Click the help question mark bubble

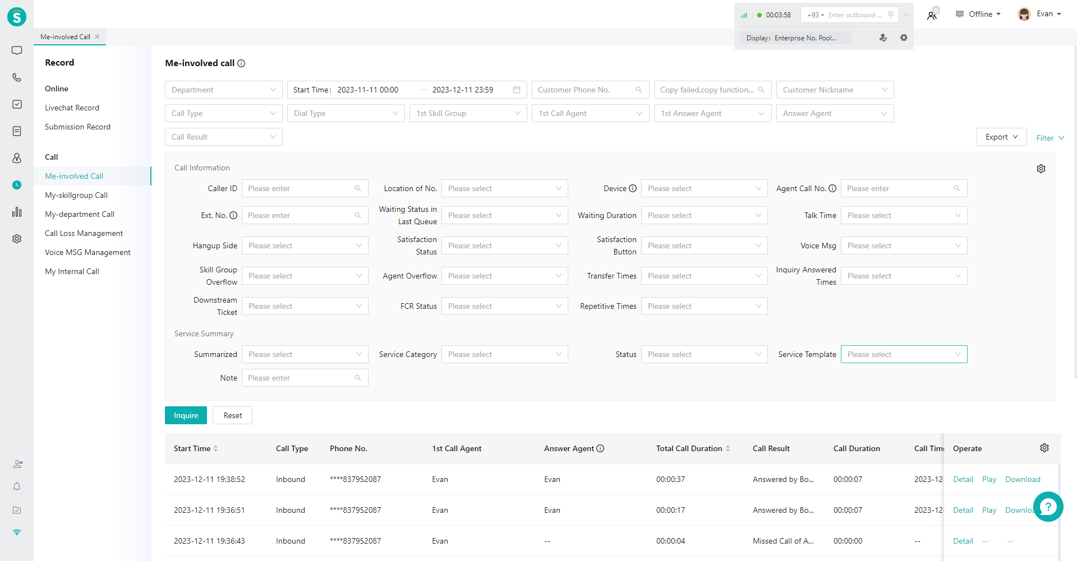pyautogui.click(x=1048, y=507)
